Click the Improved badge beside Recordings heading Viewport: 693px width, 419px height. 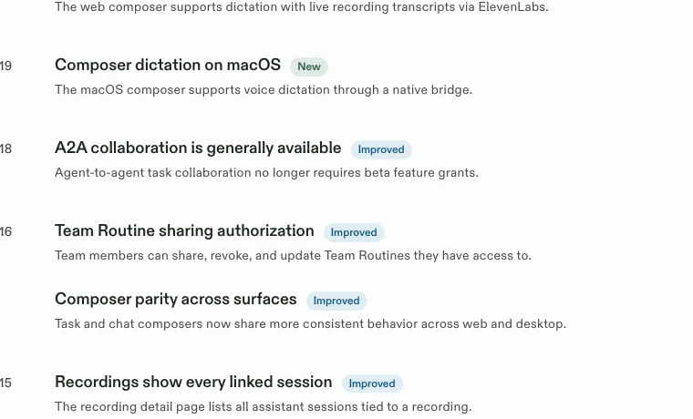tap(372, 383)
